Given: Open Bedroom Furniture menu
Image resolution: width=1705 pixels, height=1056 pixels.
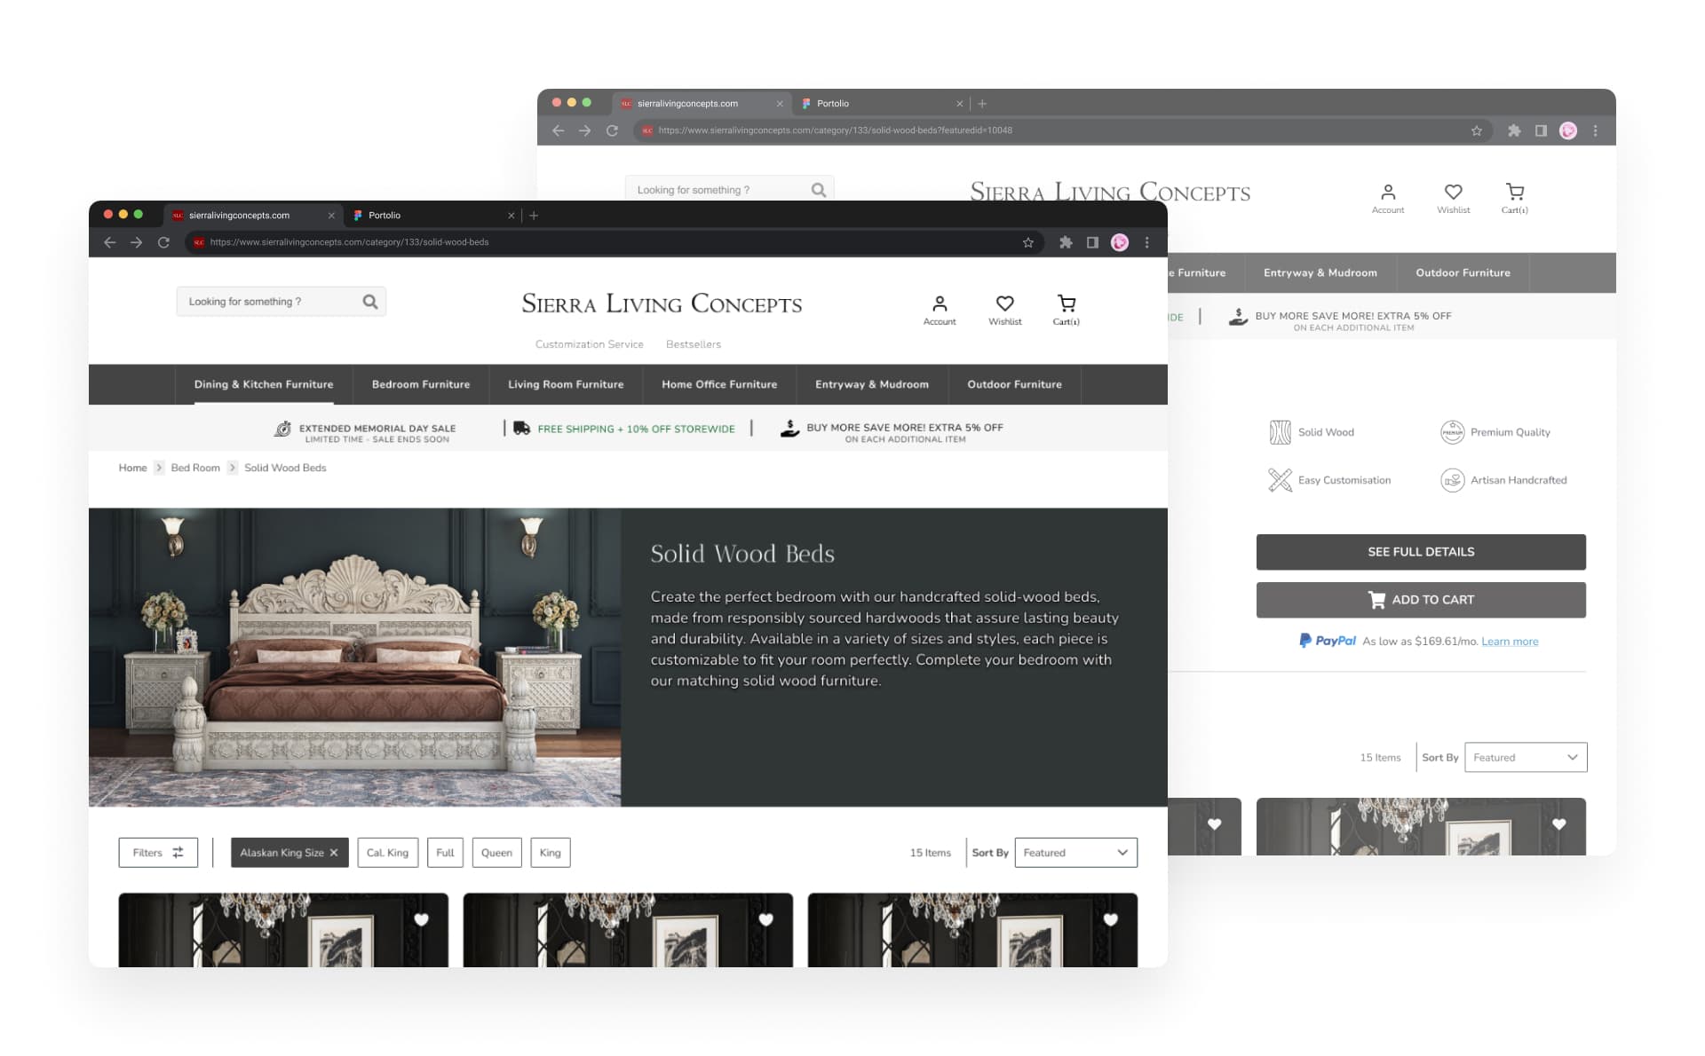Looking at the screenshot, I should coord(421,384).
